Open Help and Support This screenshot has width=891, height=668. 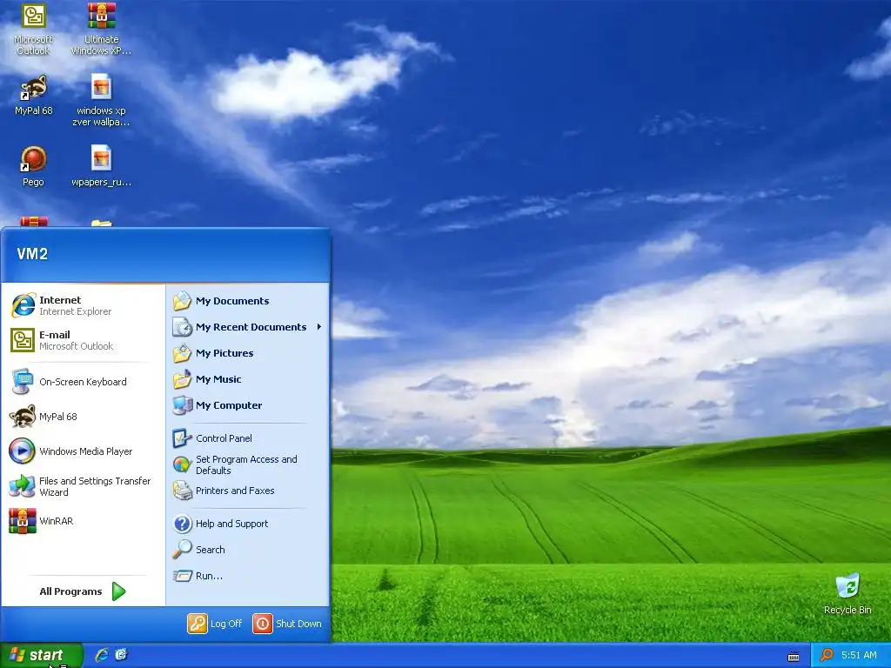pos(248,524)
